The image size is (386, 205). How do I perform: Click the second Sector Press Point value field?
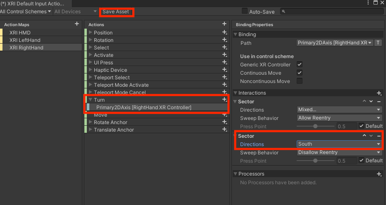tap(347, 161)
